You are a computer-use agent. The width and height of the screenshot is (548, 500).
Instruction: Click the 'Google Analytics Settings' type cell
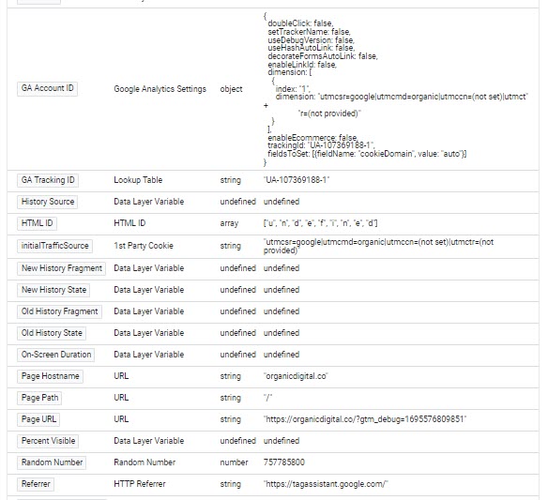pos(160,89)
